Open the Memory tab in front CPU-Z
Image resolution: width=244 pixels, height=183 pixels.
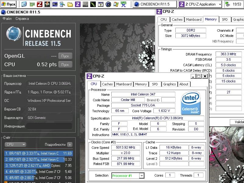tap(141, 84)
